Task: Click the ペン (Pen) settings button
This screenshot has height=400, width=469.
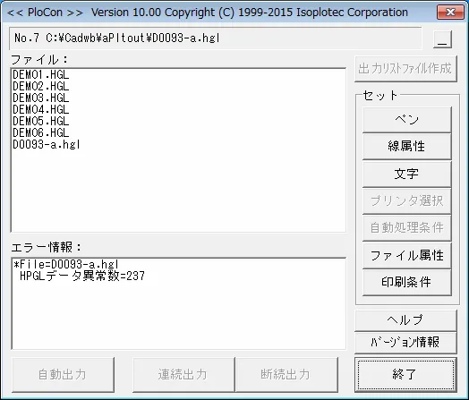Action: (406, 120)
